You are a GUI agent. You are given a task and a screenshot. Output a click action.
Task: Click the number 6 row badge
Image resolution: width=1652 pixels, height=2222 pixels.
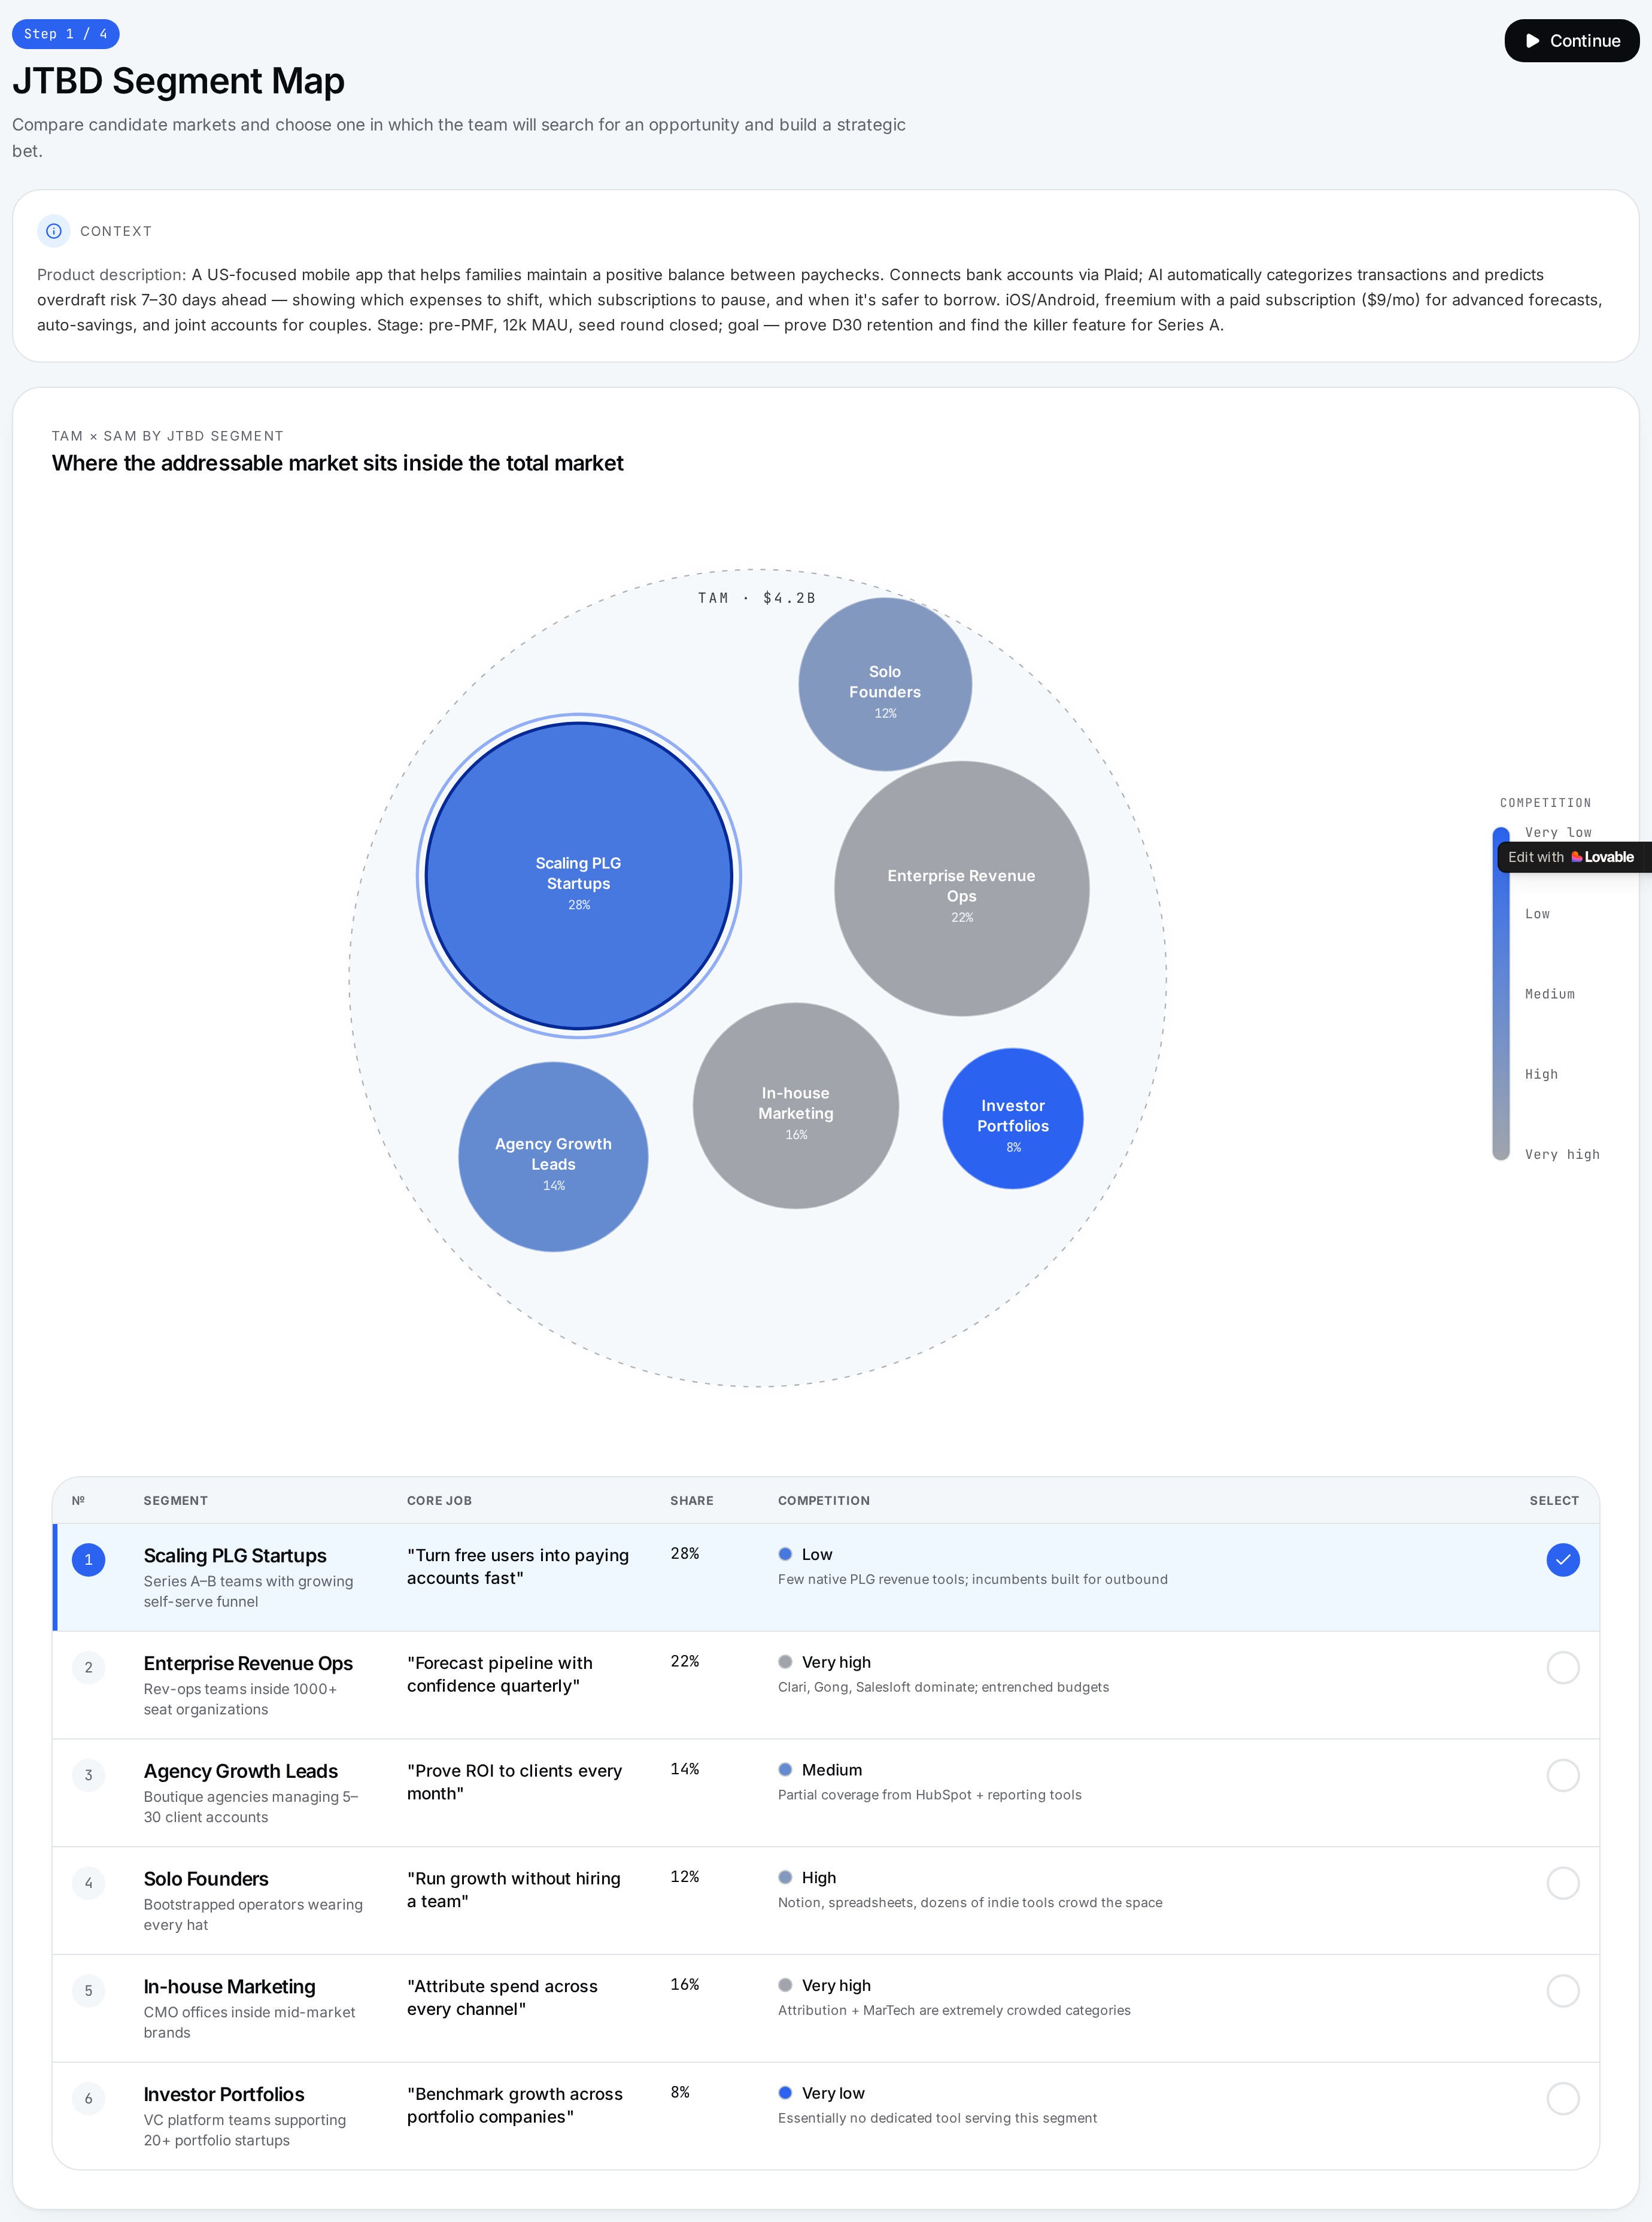pyautogui.click(x=89, y=2099)
